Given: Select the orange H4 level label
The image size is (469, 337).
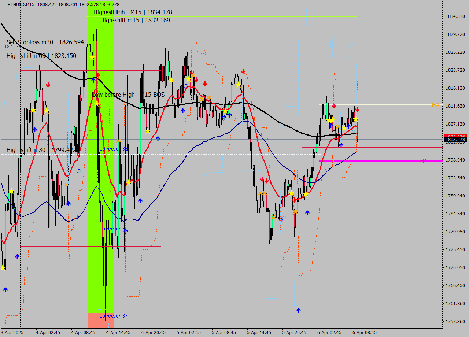Looking at the screenshot, I should click(x=435, y=105).
